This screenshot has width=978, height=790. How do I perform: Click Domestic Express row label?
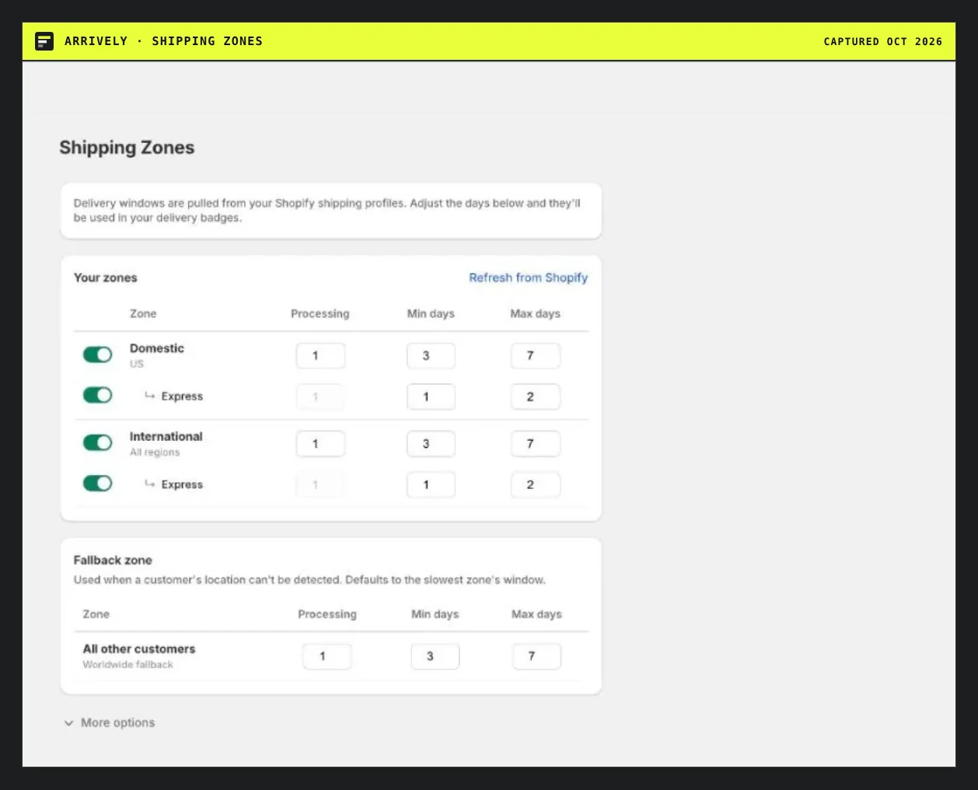coord(182,397)
